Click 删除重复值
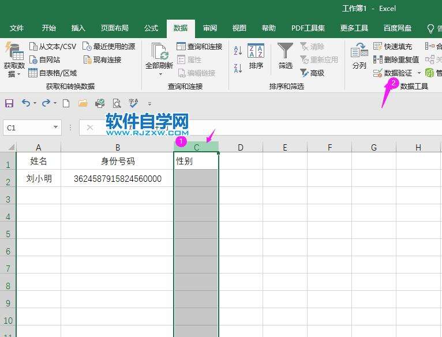This screenshot has width=442, height=337. pos(396,60)
